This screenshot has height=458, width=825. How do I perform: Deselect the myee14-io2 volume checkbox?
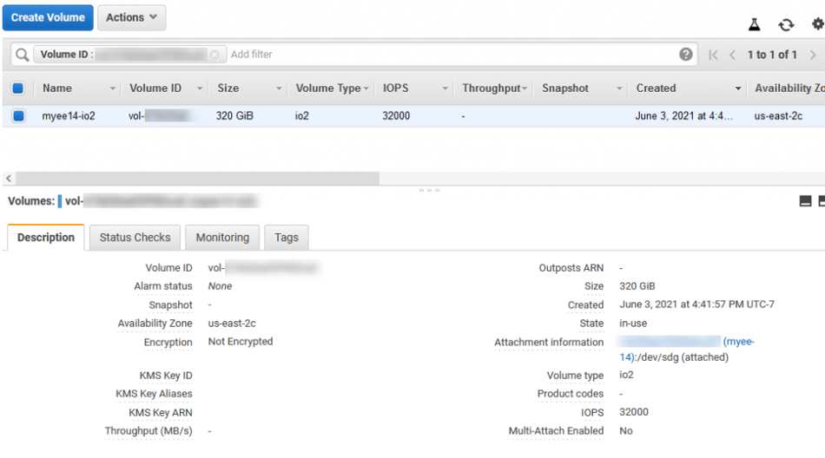pyautogui.click(x=18, y=115)
